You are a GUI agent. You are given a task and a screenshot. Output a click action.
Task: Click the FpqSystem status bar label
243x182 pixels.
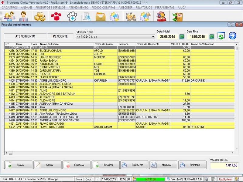[x=225, y=179]
